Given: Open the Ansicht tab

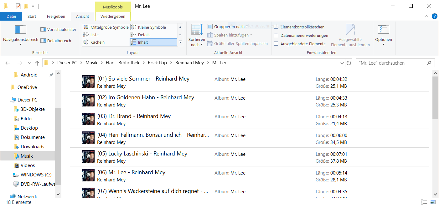Looking at the screenshot, I should coord(83,16).
